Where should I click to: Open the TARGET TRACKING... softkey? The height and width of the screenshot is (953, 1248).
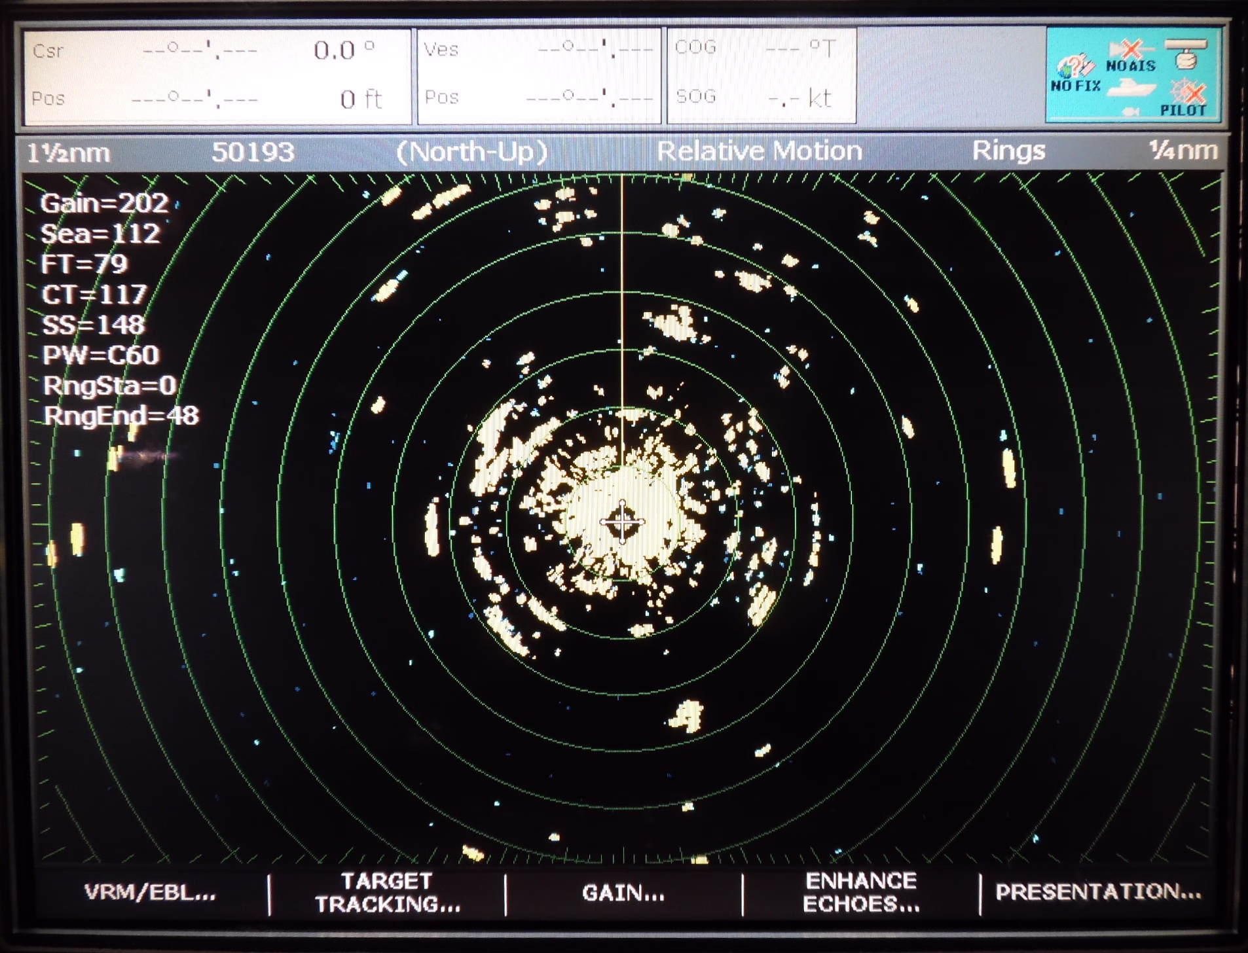pyautogui.click(x=388, y=892)
